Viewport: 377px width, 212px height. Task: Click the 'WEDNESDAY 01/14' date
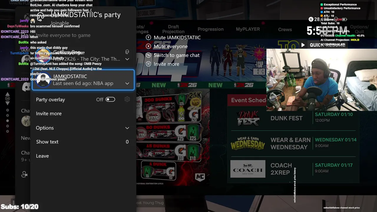click(335, 140)
